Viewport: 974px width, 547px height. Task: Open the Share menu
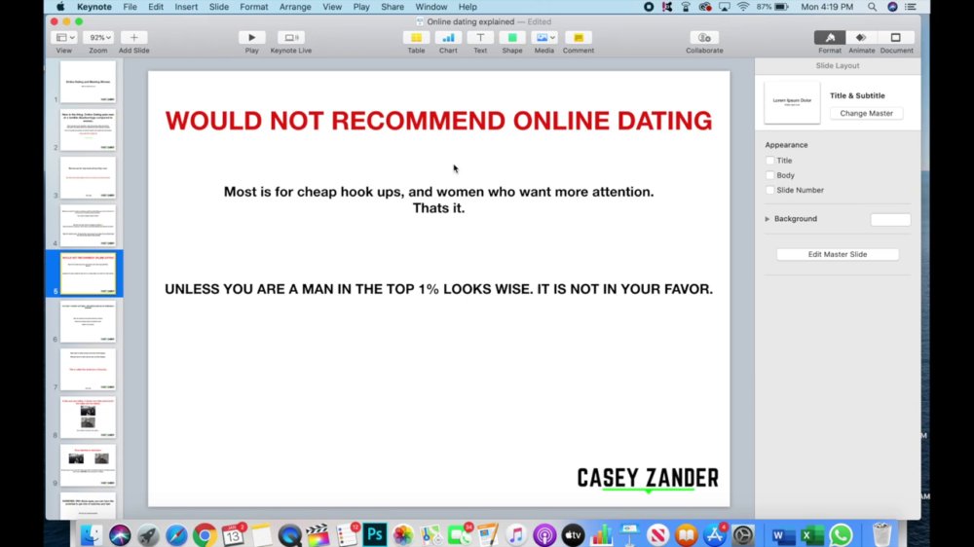392,7
